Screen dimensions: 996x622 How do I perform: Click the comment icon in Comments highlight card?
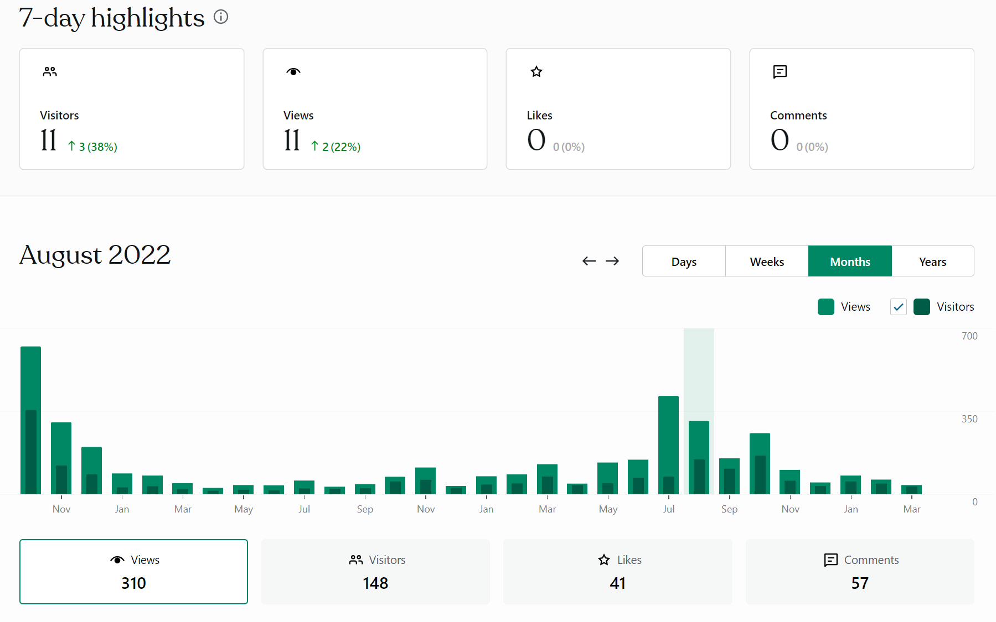[x=780, y=72]
